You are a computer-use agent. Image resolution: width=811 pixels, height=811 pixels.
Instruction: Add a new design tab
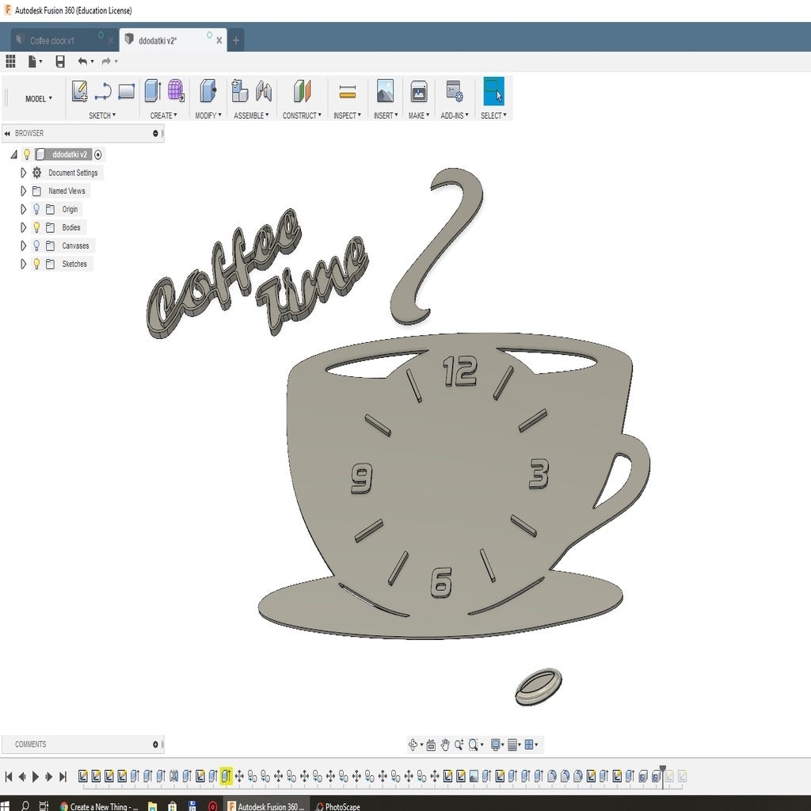236,40
